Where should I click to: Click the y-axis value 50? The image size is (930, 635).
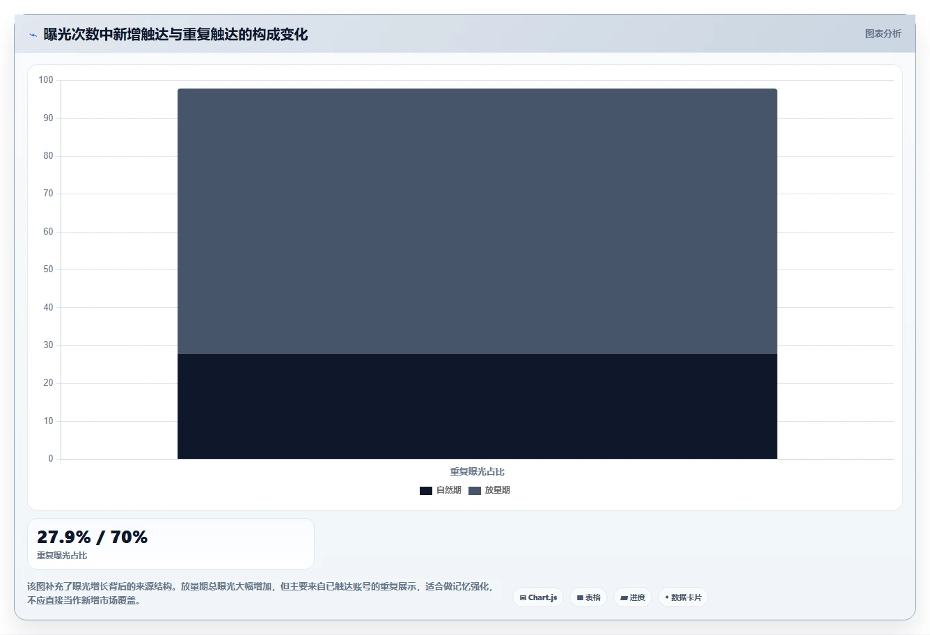pyautogui.click(x=48, y=269)
